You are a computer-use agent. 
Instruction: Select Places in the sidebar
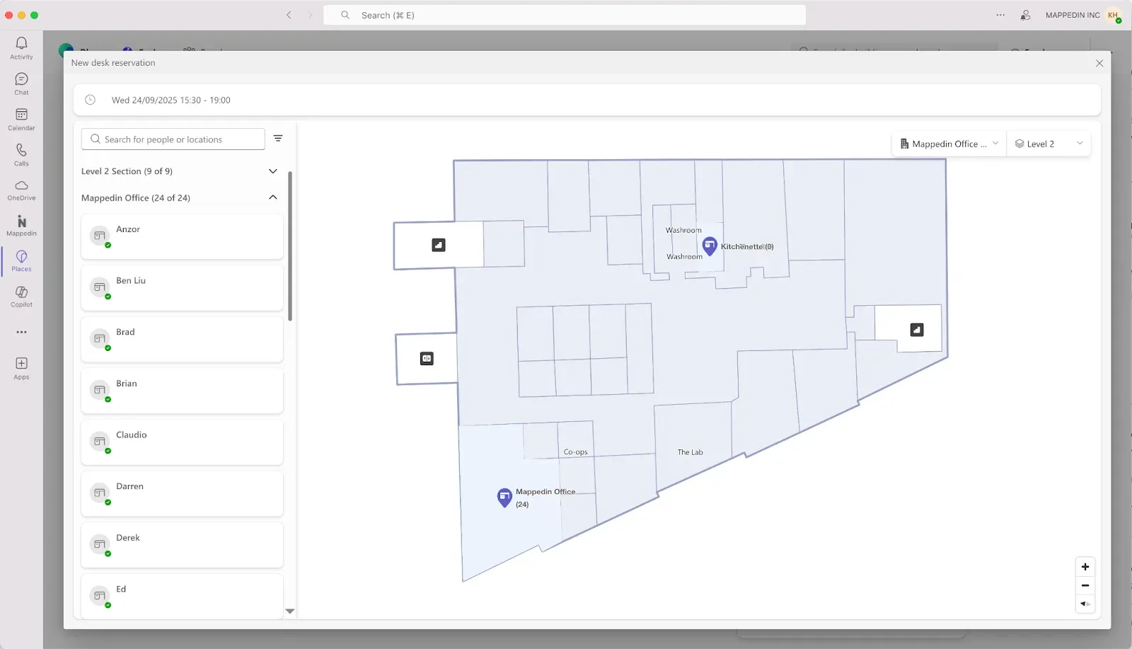pyautogui.click(x=21, y=260)
